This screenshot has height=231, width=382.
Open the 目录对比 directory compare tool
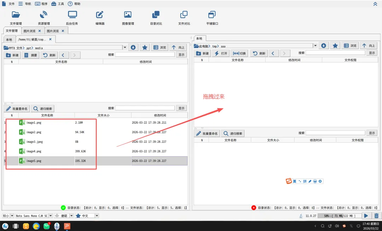click(156, 18)
